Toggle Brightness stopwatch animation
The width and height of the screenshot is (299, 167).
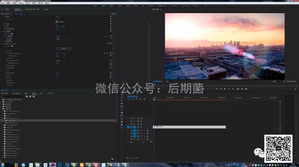click(7, 73)
